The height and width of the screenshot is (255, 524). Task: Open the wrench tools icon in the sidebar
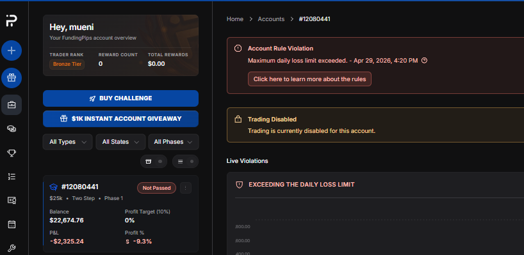(12, 249)
